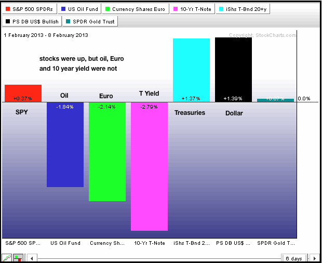The height and width of the screenshot is (263, 322).
Task: Toggle the PS DB US$ Bullish legend tab
Action: 32,21
